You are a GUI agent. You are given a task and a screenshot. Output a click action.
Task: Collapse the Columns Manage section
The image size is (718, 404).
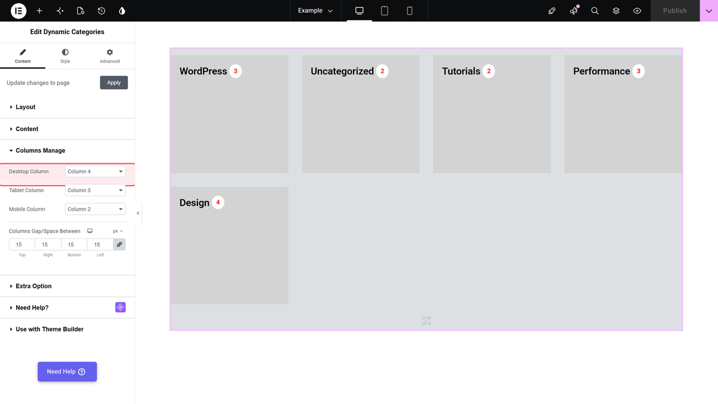tap(67, 151)
